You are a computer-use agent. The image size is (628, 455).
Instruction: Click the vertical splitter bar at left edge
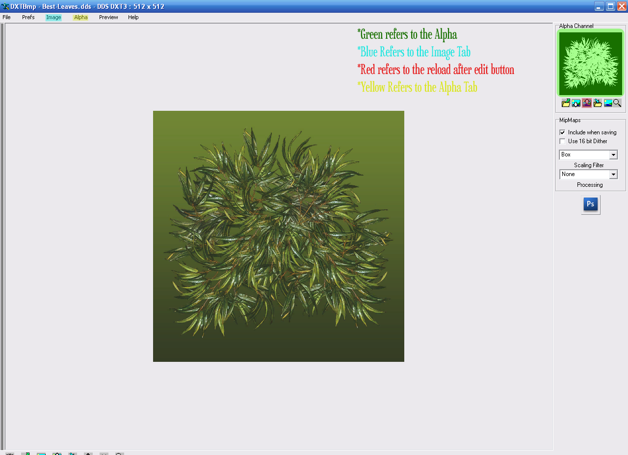2,236
